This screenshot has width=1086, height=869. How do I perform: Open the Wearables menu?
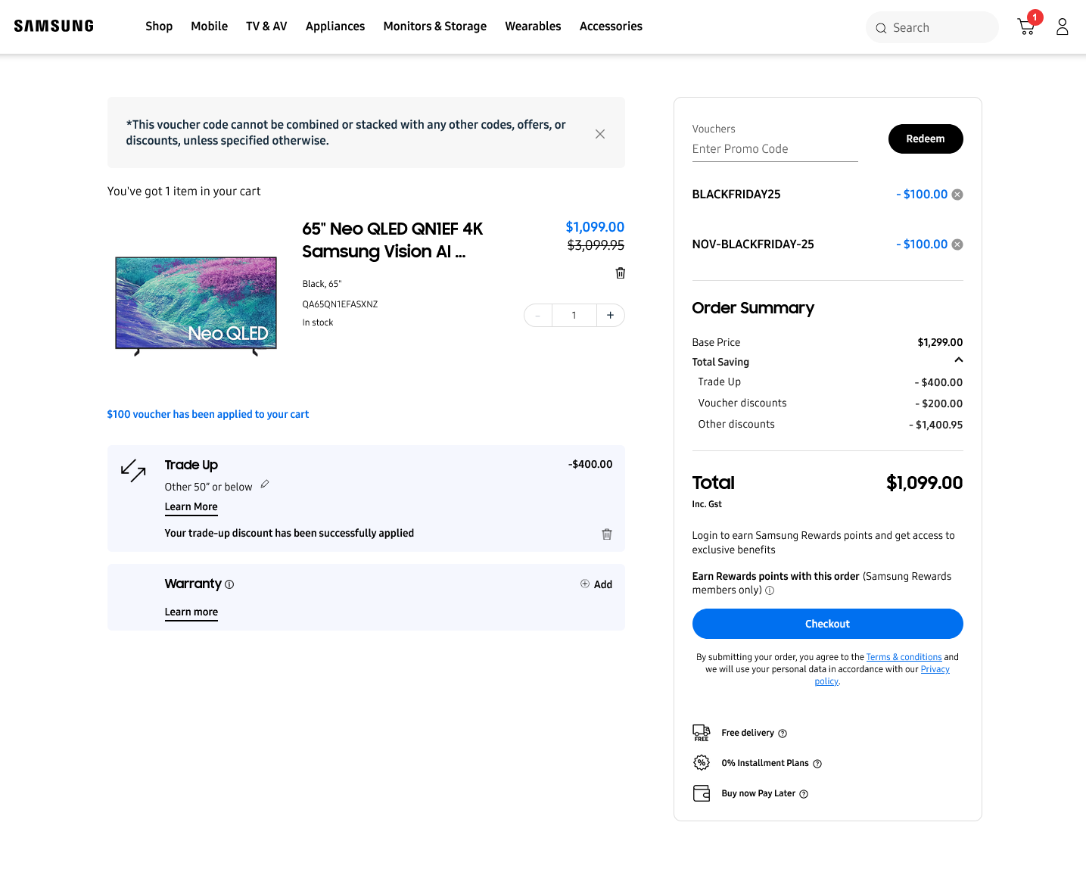tap(533, 26)
